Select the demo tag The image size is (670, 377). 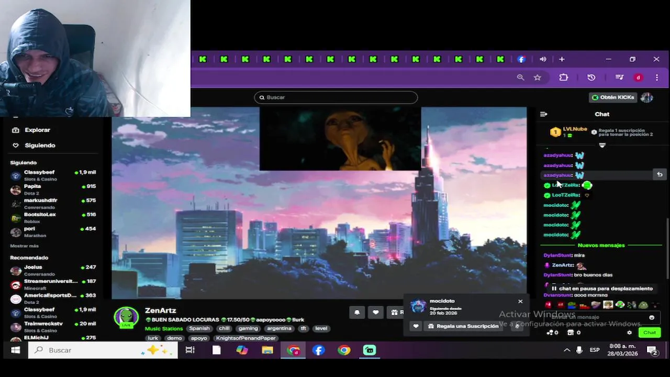174,338
